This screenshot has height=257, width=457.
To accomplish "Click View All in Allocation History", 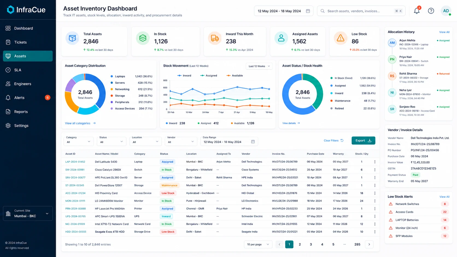I will click(x=444, y=32).
